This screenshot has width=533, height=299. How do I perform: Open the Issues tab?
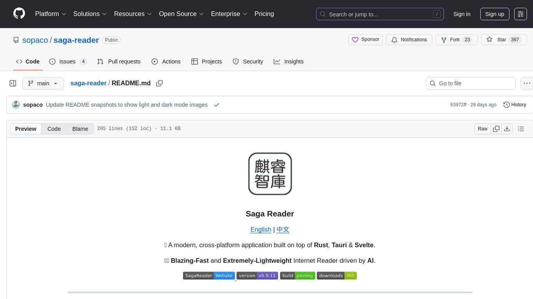point(67,61)
